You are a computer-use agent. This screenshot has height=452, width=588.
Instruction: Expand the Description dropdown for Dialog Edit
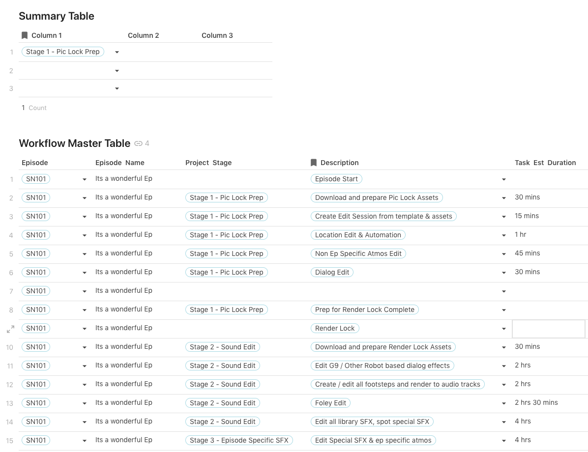point(504,273)
